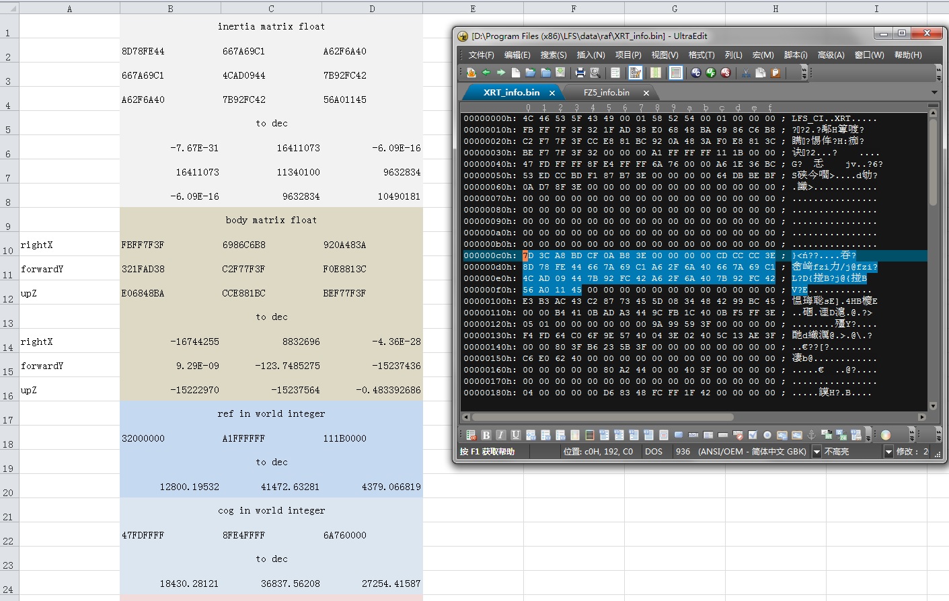Print the current document
The image size is (949, 601).
tap(580, 73)
